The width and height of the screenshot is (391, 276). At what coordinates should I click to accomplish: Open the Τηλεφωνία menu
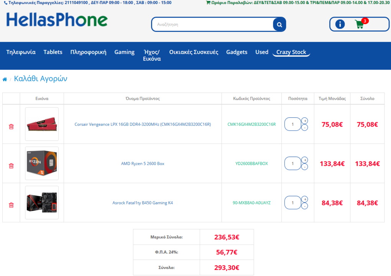pyautogui.click(x=21, y=52)
